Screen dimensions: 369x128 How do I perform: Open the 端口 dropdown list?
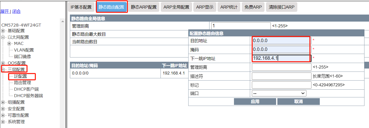(279, 93)
